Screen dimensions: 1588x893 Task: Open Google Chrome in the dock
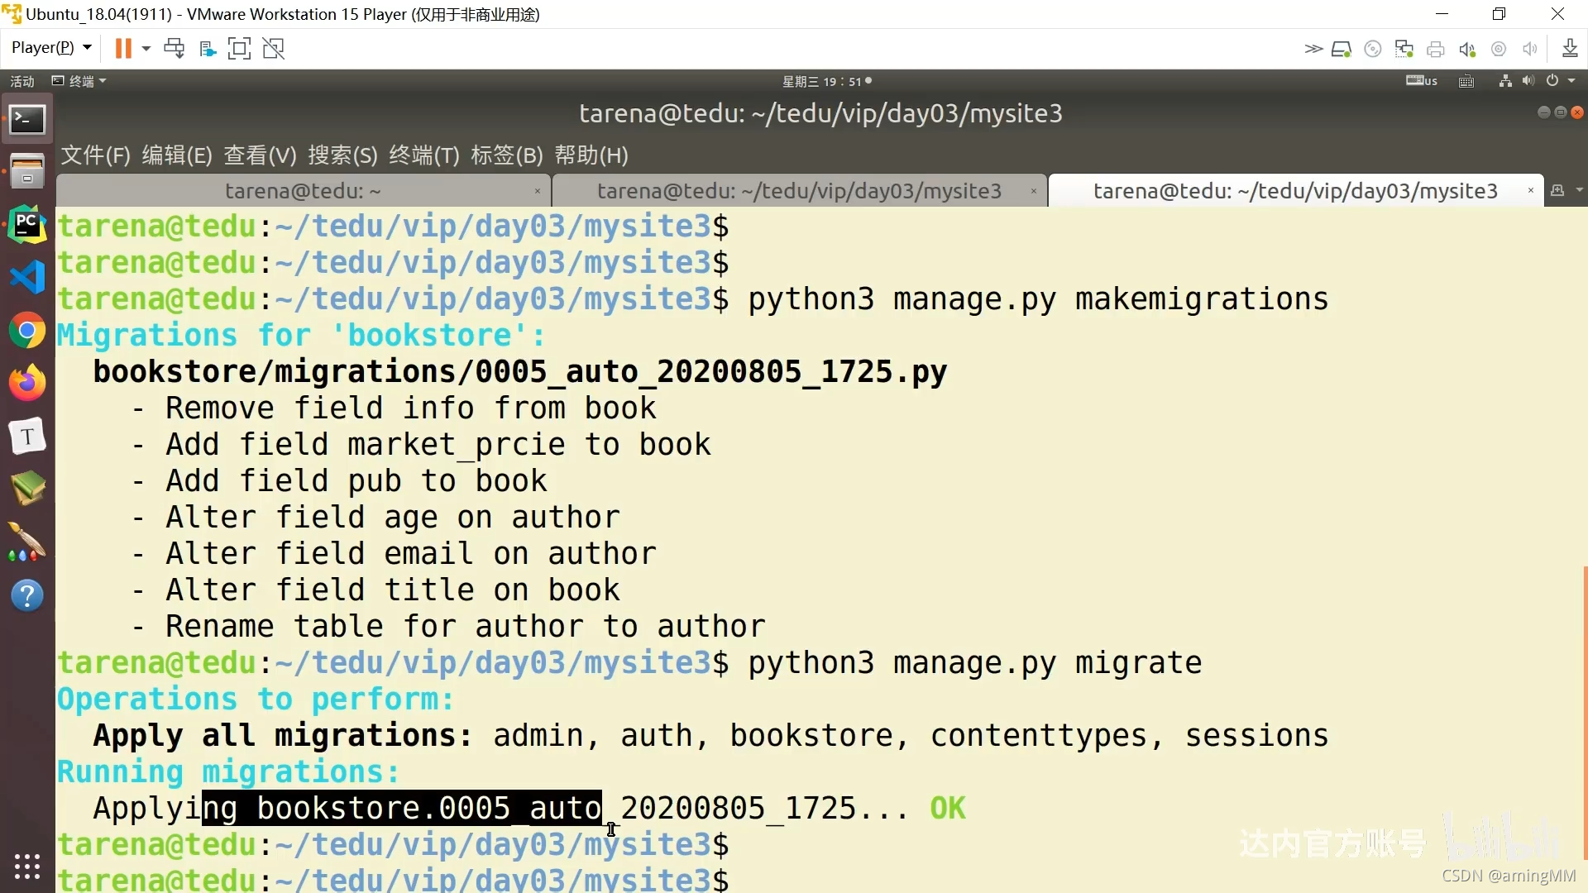point(27,331)
